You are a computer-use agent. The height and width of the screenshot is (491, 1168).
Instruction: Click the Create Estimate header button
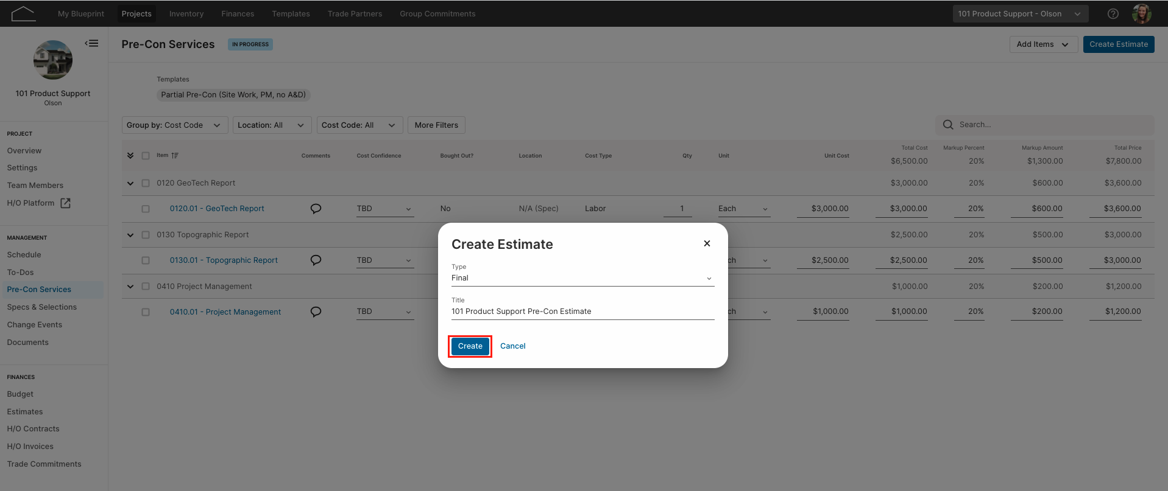tap(1119, 44)
